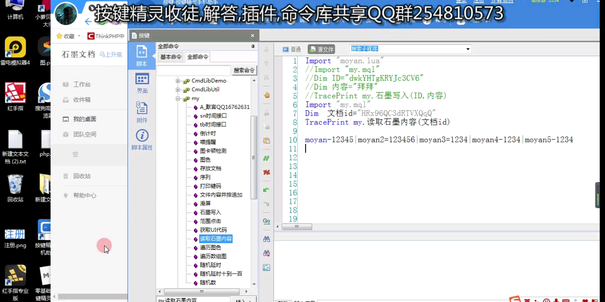Viewport: 605px width, 302px height.
Task: Open the 搜索子程序 dropdown arrow
Action: tap(468, 49)
